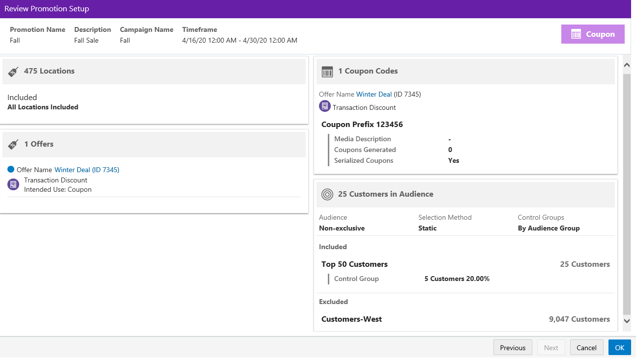This screenshot has height=358, width=636.
Task: Click the barcode icon beside 1 Coupon Codes
Action: [x=327, y=72]
